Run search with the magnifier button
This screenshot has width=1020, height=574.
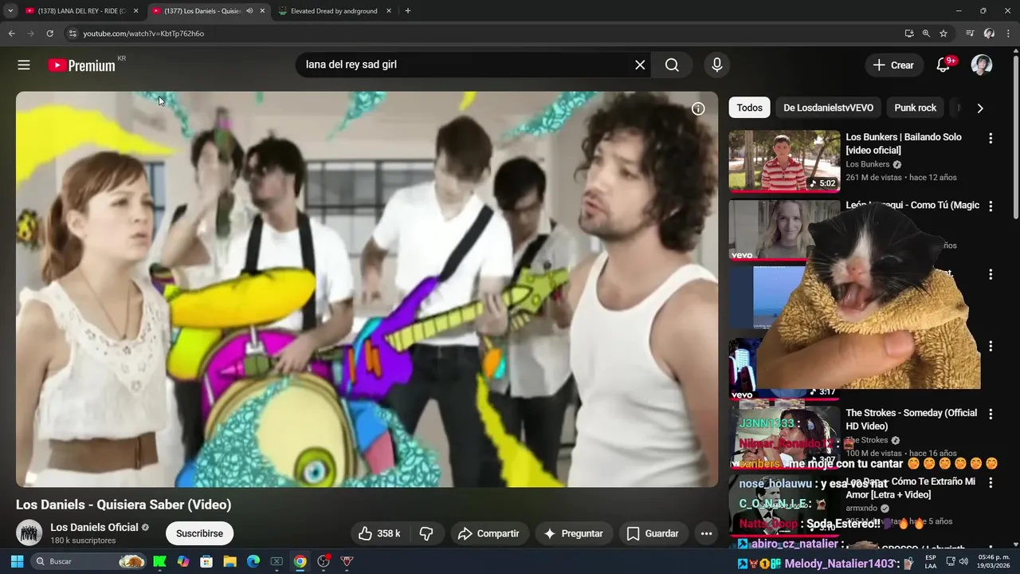(672, 65)
